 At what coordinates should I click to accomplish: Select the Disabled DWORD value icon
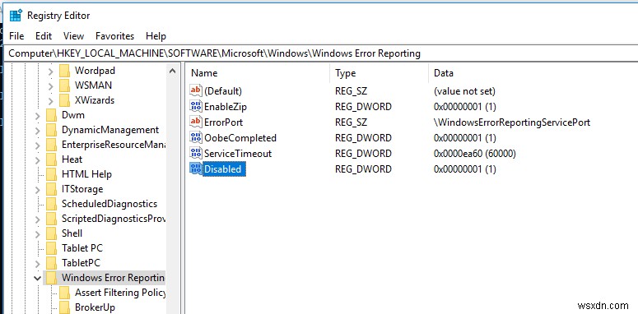[196, 169]
